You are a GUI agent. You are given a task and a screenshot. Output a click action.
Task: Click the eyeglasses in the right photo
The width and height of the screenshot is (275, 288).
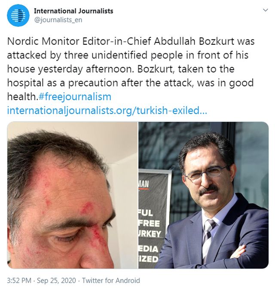coord(206,173)
